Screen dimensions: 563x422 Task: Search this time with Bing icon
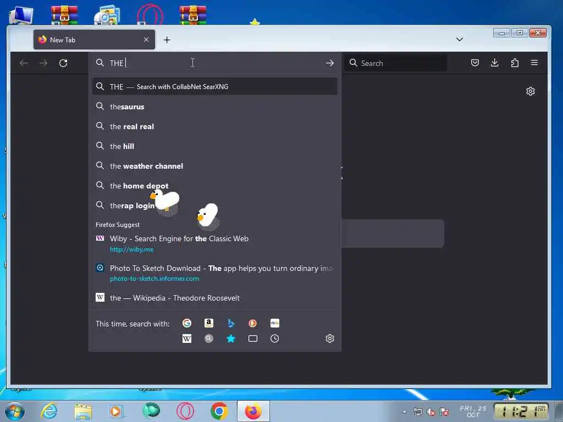[231, 323]
